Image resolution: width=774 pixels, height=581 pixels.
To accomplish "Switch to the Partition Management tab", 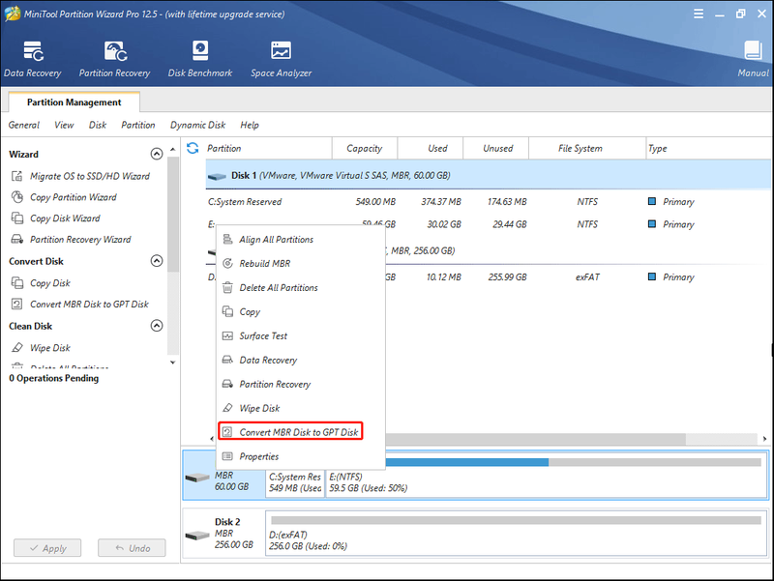I will [74, 102].
